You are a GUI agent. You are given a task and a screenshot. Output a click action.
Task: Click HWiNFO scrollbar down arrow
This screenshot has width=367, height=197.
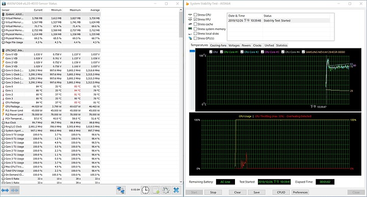coord(180,182)
